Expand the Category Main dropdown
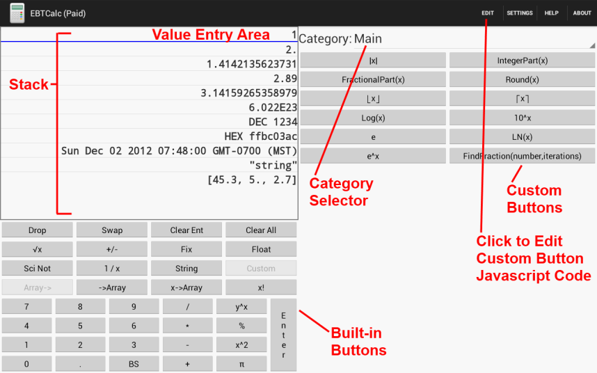This screenshot has height=373, width=597. click(x=446, y=40)
